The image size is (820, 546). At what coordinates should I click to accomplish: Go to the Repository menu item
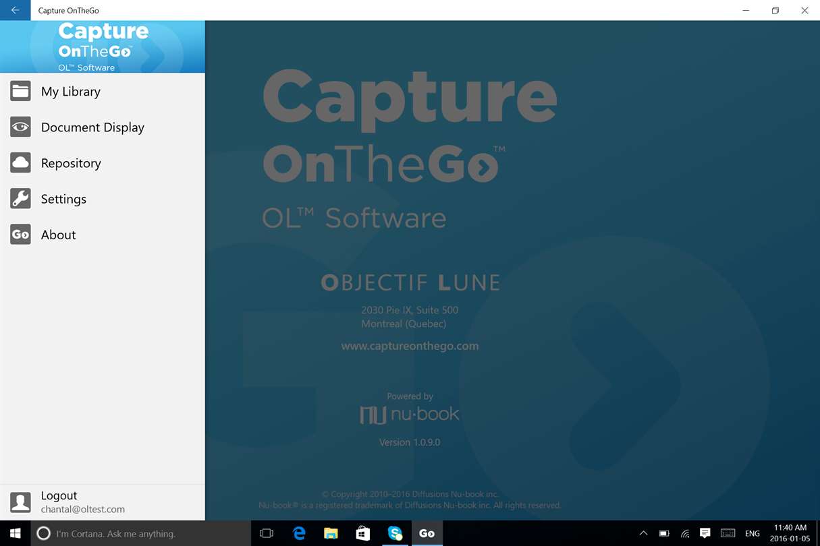coord(103,162)
